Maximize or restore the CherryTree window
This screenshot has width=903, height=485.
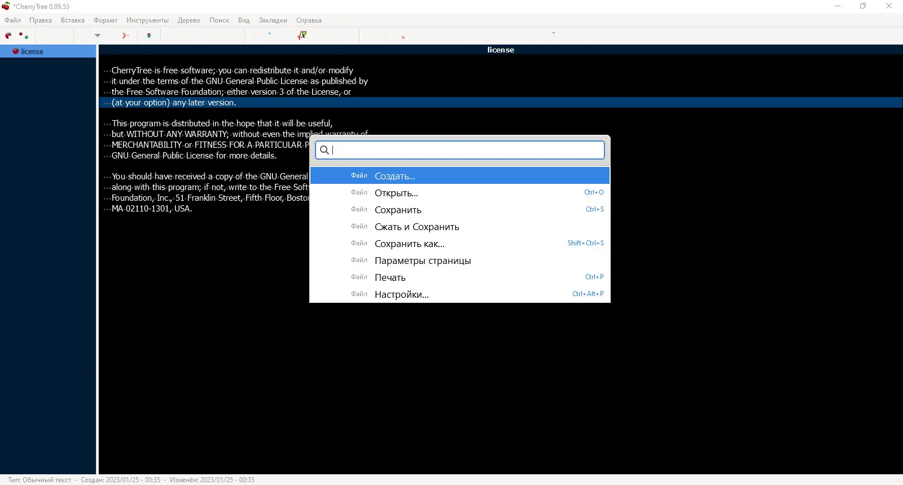863,6
